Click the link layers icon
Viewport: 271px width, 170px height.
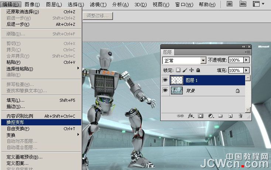point(180,116)
